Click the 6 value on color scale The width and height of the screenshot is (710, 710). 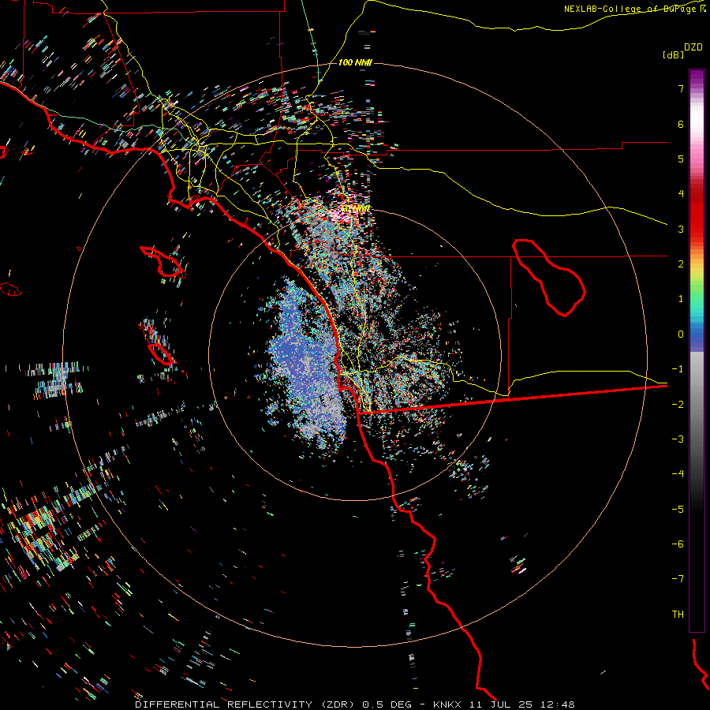tap(681, 124)
